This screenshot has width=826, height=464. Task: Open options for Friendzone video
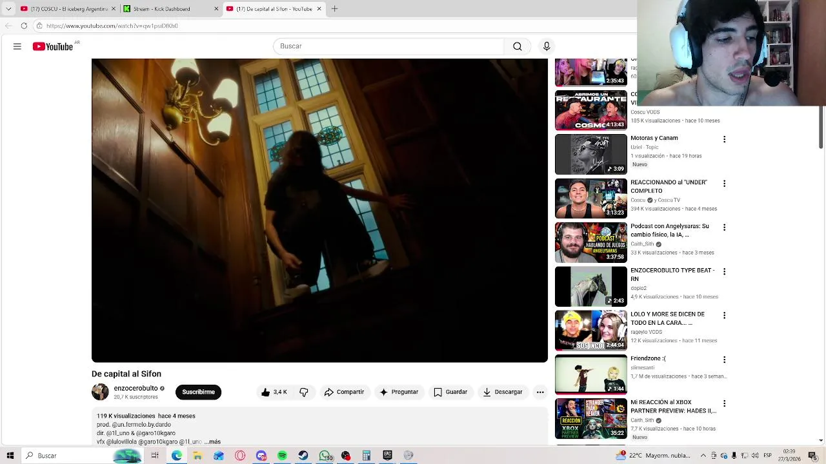(724, 360)
